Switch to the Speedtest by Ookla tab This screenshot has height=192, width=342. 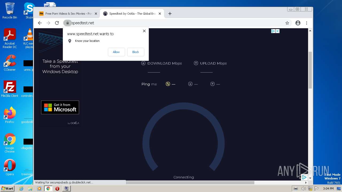coord(132,14)
